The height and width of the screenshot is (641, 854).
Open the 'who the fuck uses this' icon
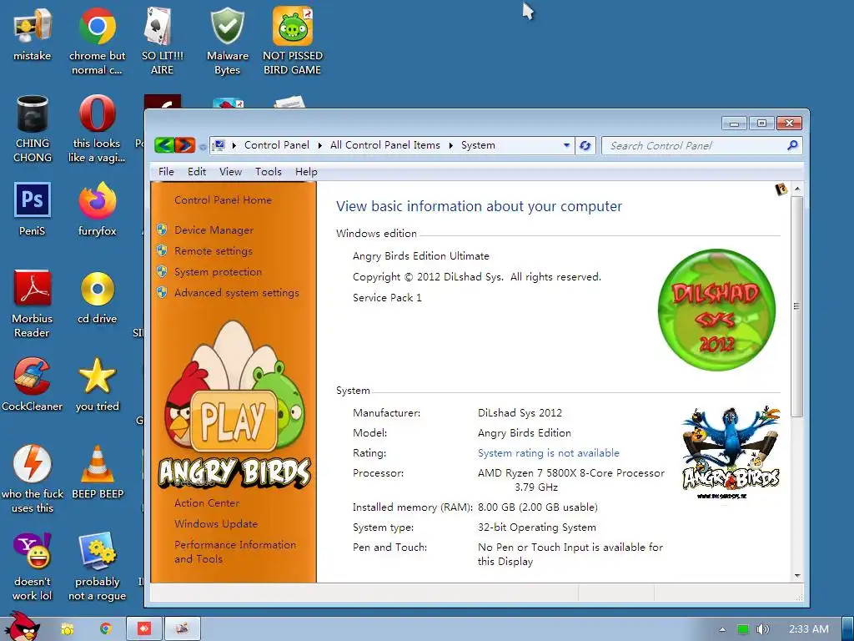pos(33,479)
